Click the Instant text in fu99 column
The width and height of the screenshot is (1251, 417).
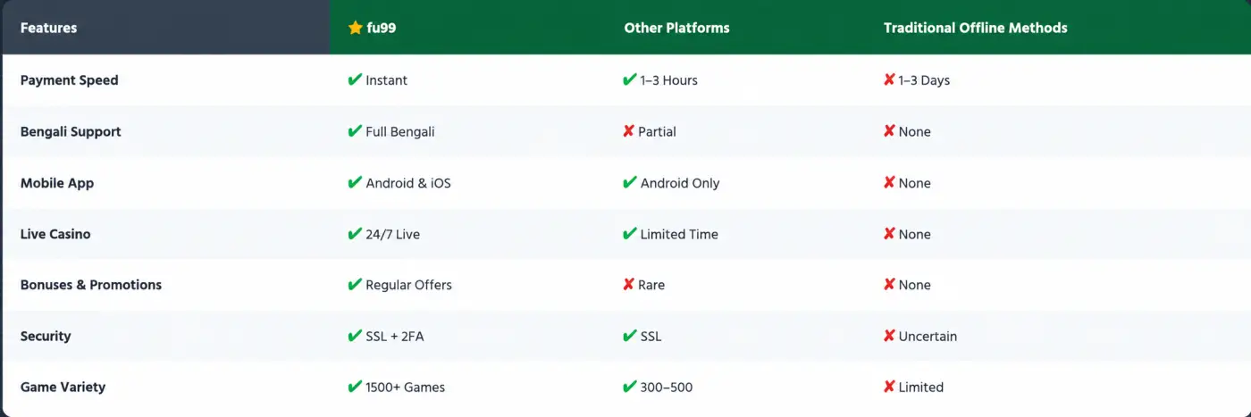tap(386, 80)
